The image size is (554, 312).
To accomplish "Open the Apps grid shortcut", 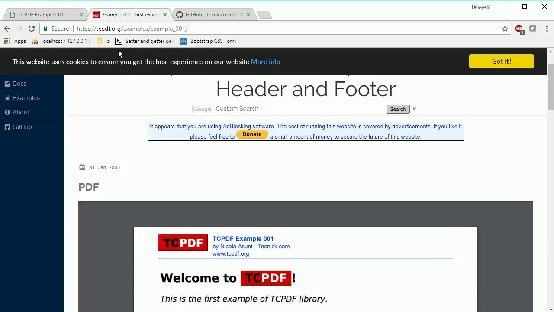I will coord(15,41).
